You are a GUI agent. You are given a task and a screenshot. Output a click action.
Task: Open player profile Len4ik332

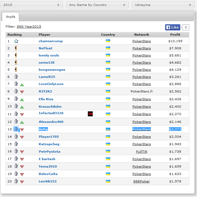click(x=48, y=181)
